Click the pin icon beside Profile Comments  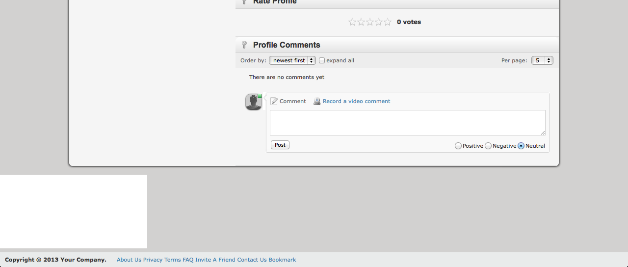coord(244,45)
